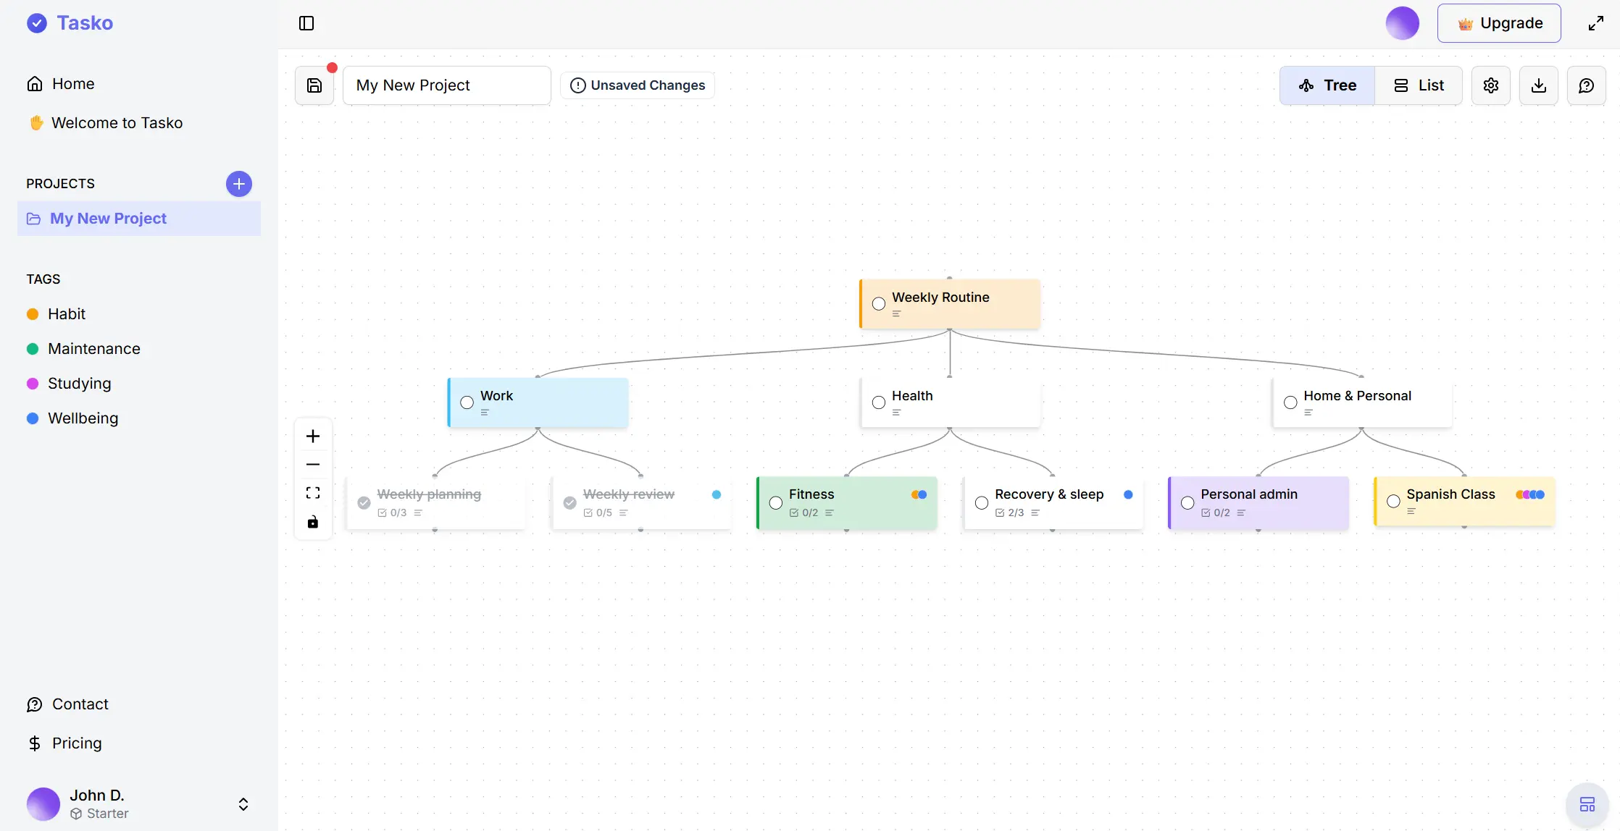This screenshot has height=831, width=1620.
Task: Toggle the canvas lock icon
Action: click(x=313, y=522)
